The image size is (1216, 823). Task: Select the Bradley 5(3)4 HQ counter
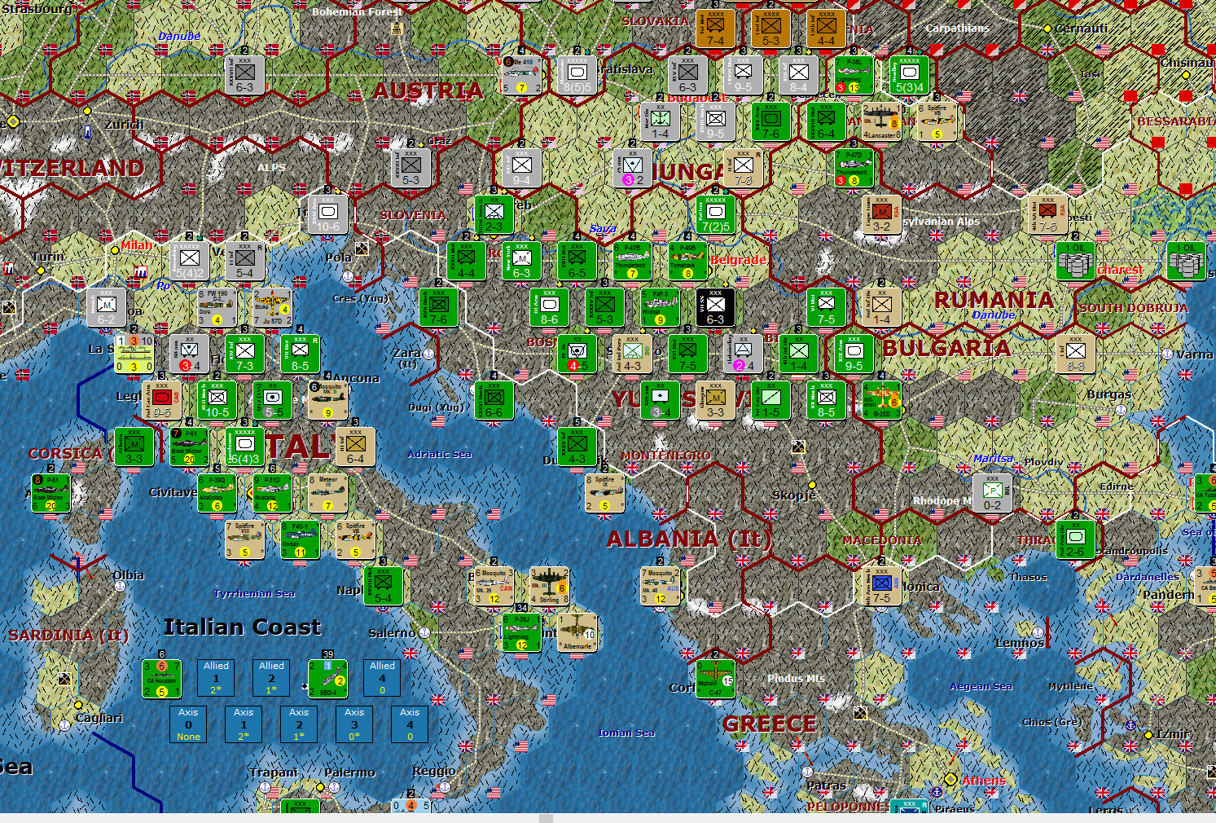point(909,75)
